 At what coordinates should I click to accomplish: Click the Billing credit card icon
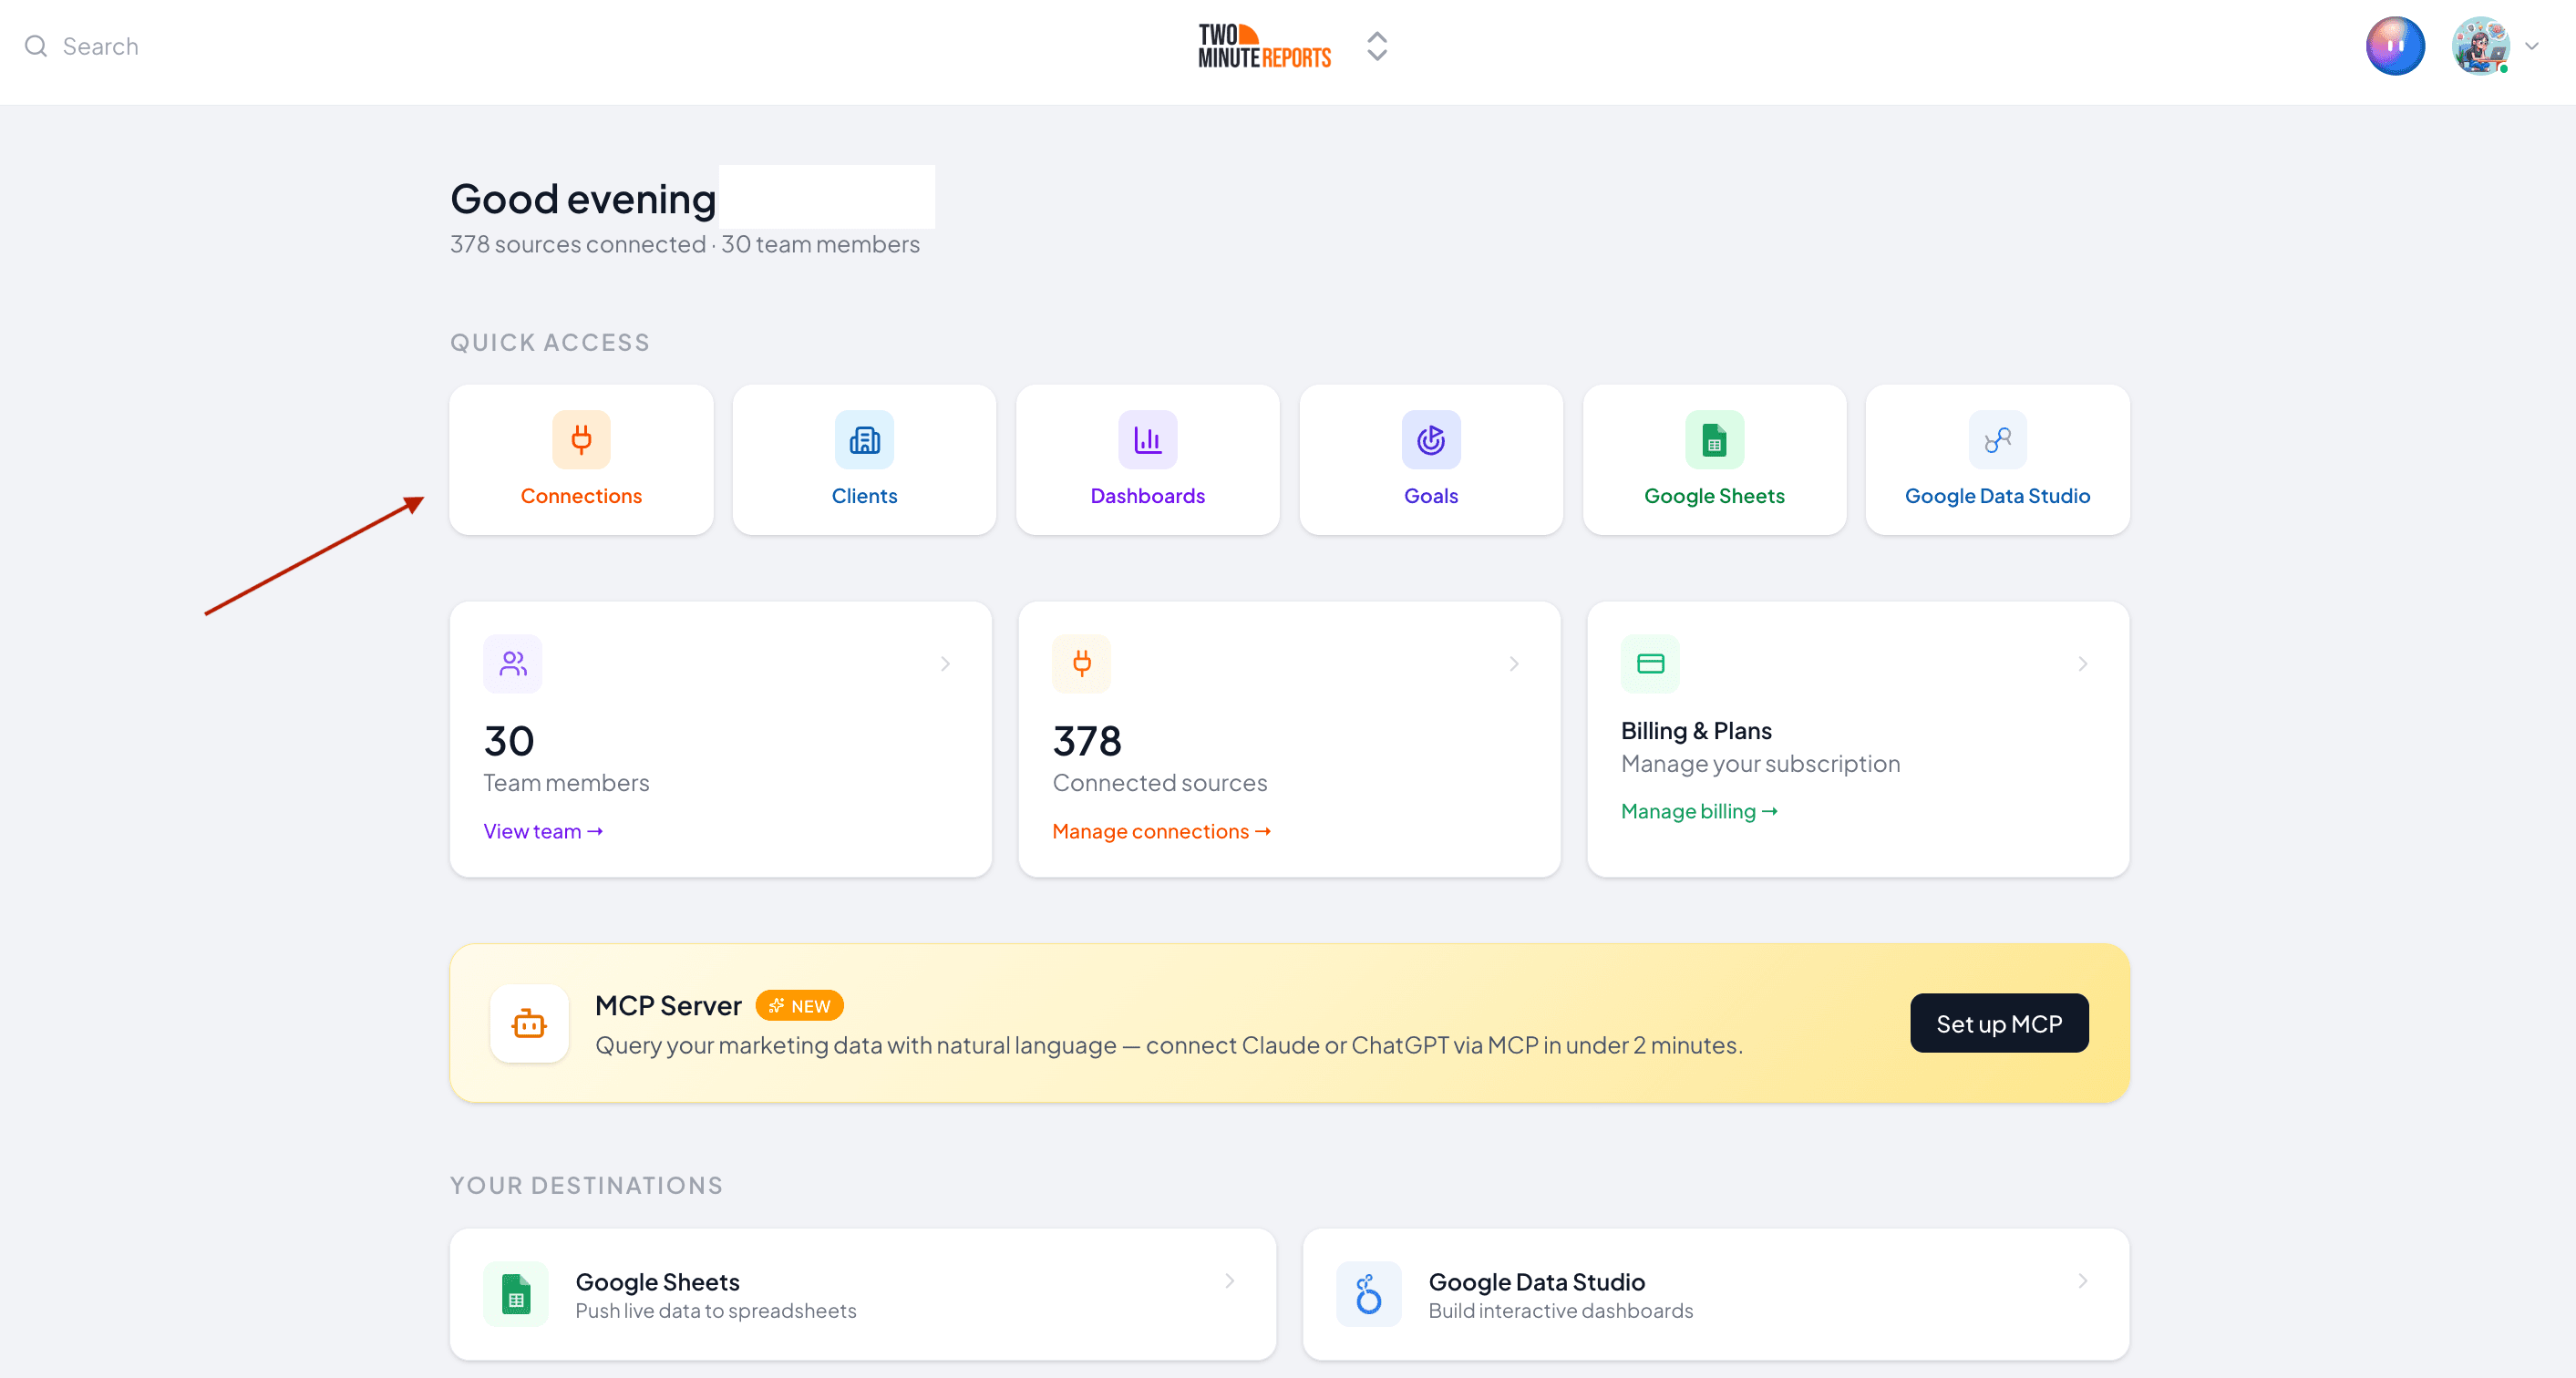tap(1651, 664)
